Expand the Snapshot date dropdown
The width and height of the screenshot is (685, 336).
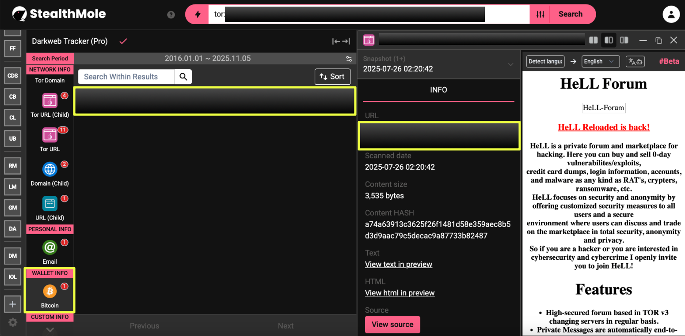(x=510, y=64)
